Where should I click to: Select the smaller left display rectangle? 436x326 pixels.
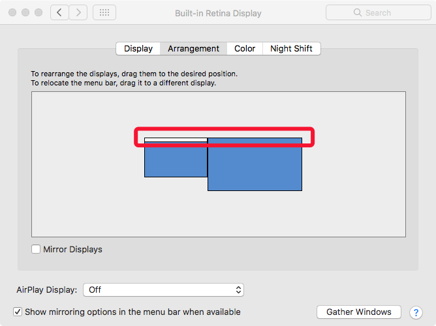pyautogui.click(x=176, y=157)
